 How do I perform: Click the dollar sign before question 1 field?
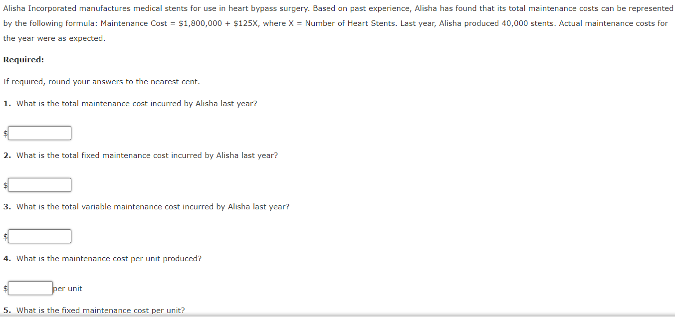click(x=5, y=134)
